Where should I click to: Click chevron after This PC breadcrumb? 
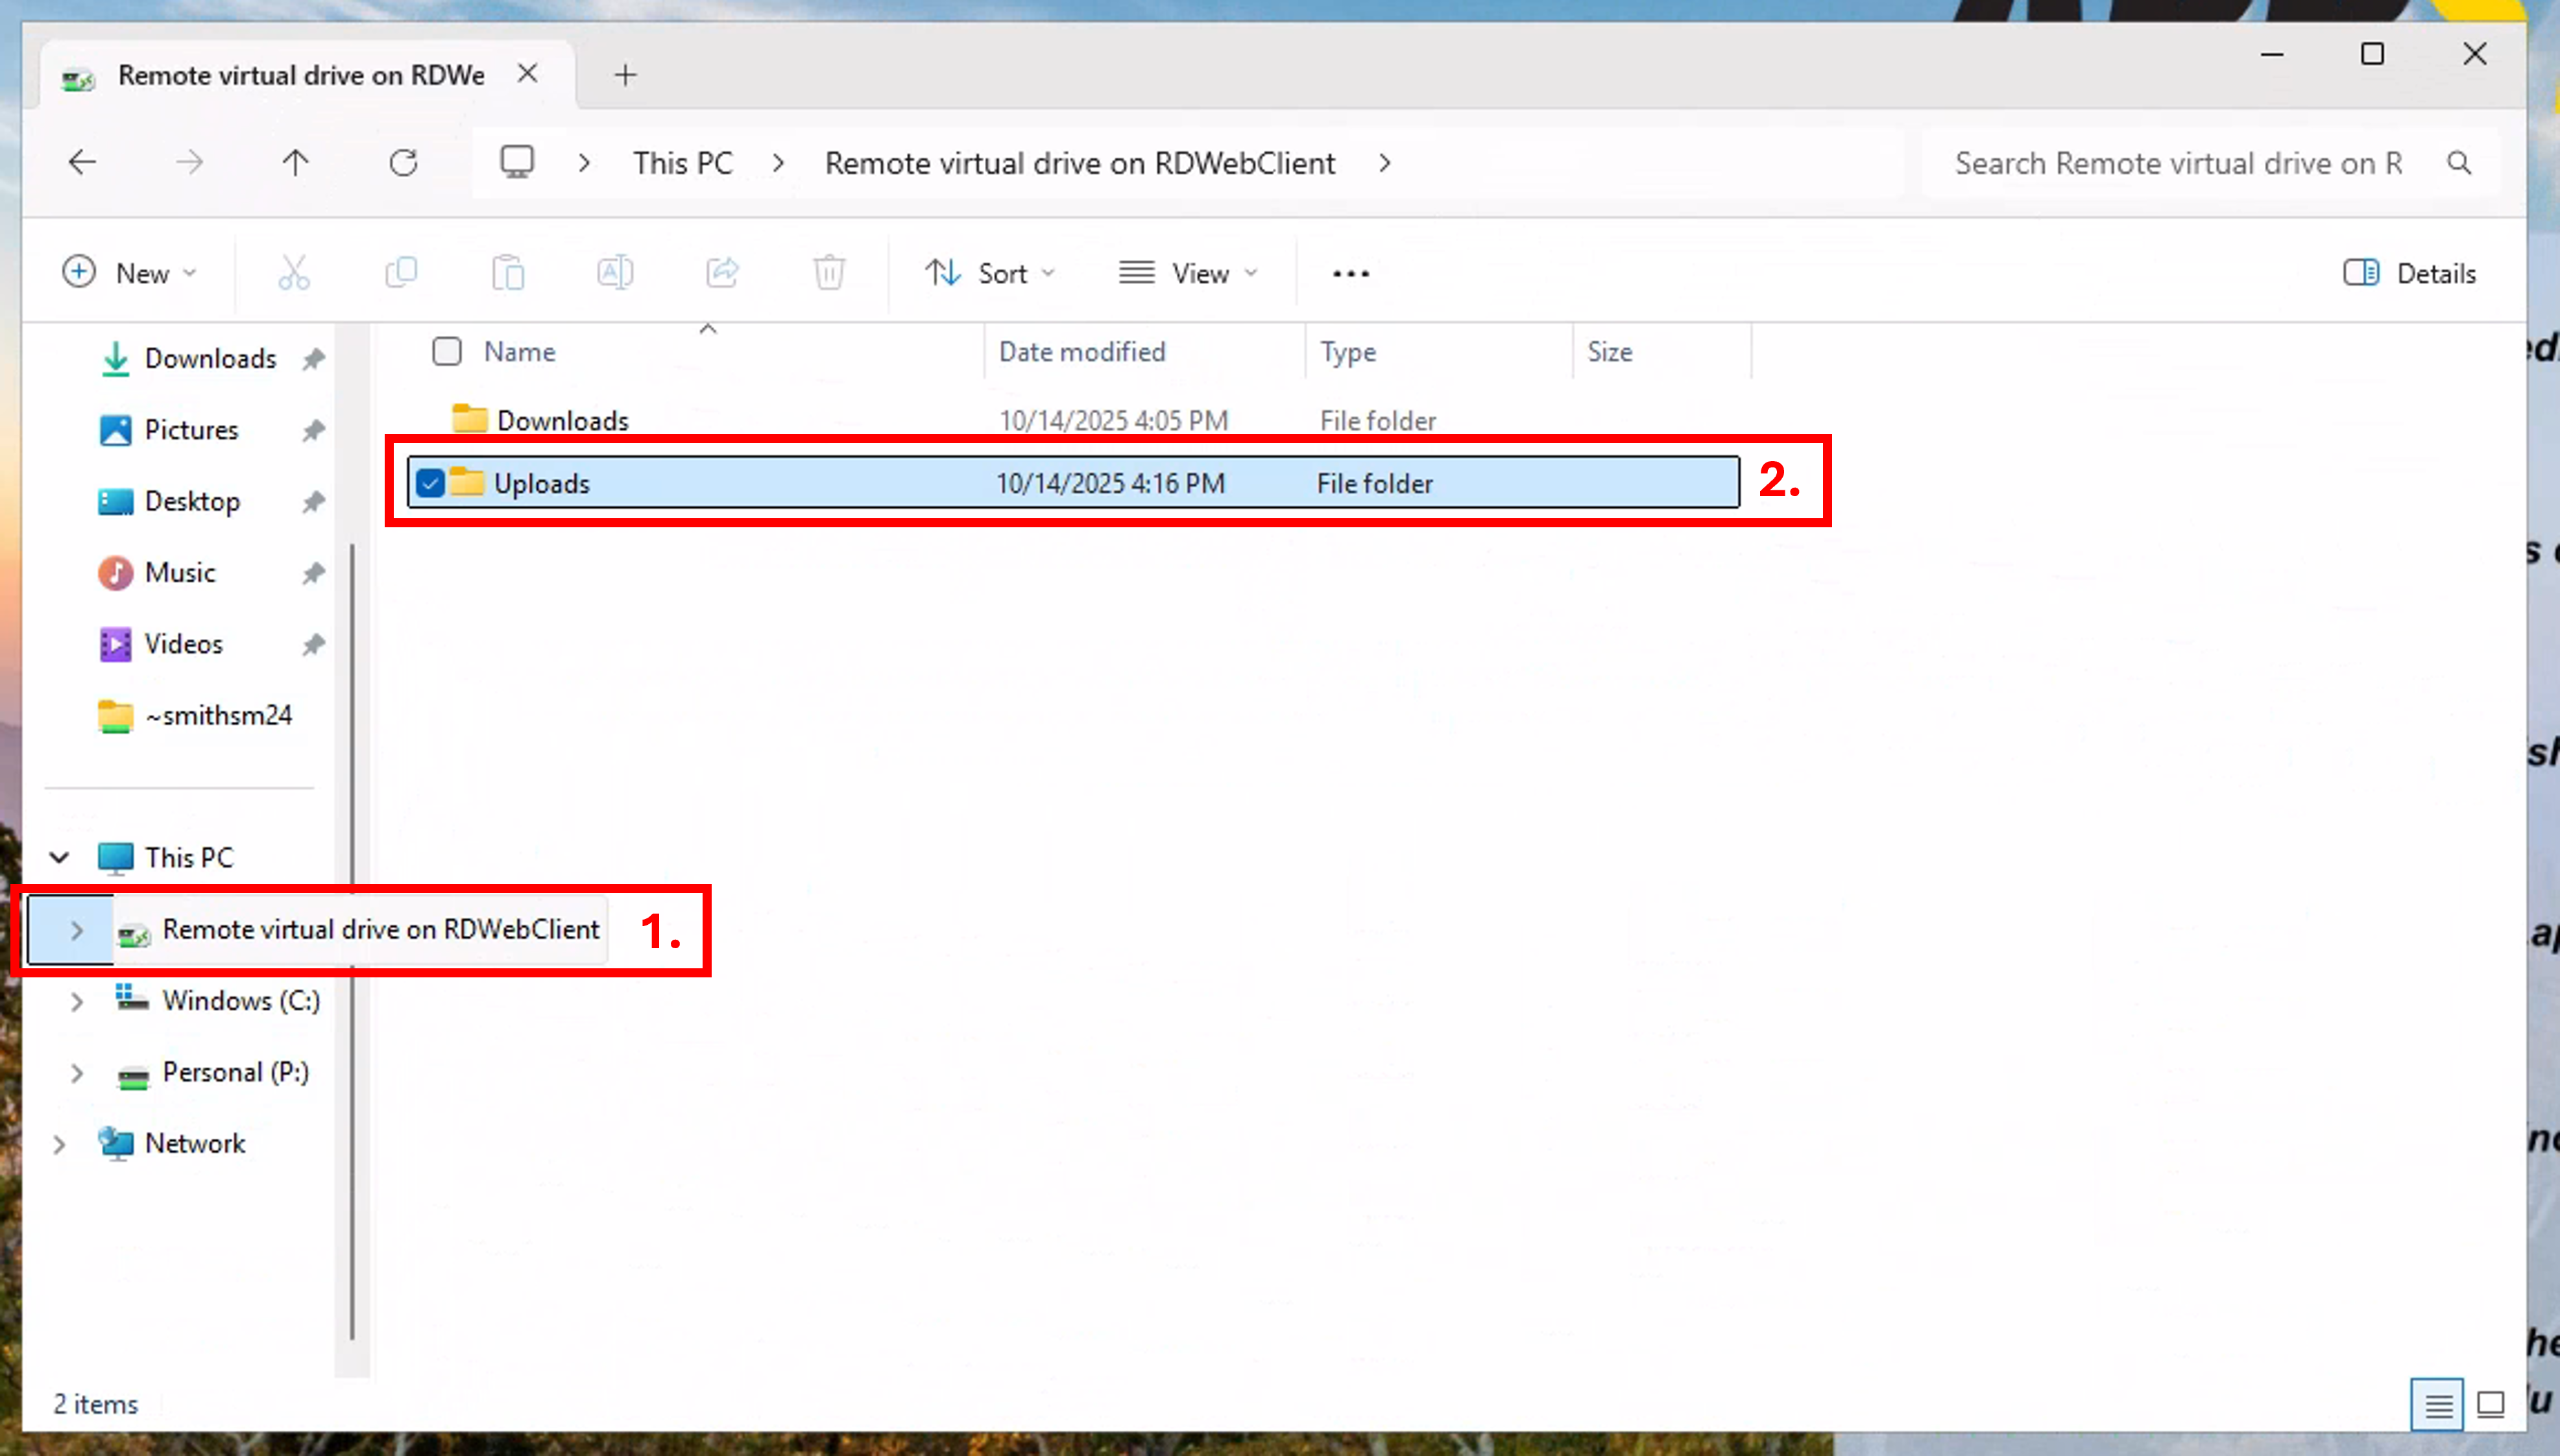tap(778, 162)
